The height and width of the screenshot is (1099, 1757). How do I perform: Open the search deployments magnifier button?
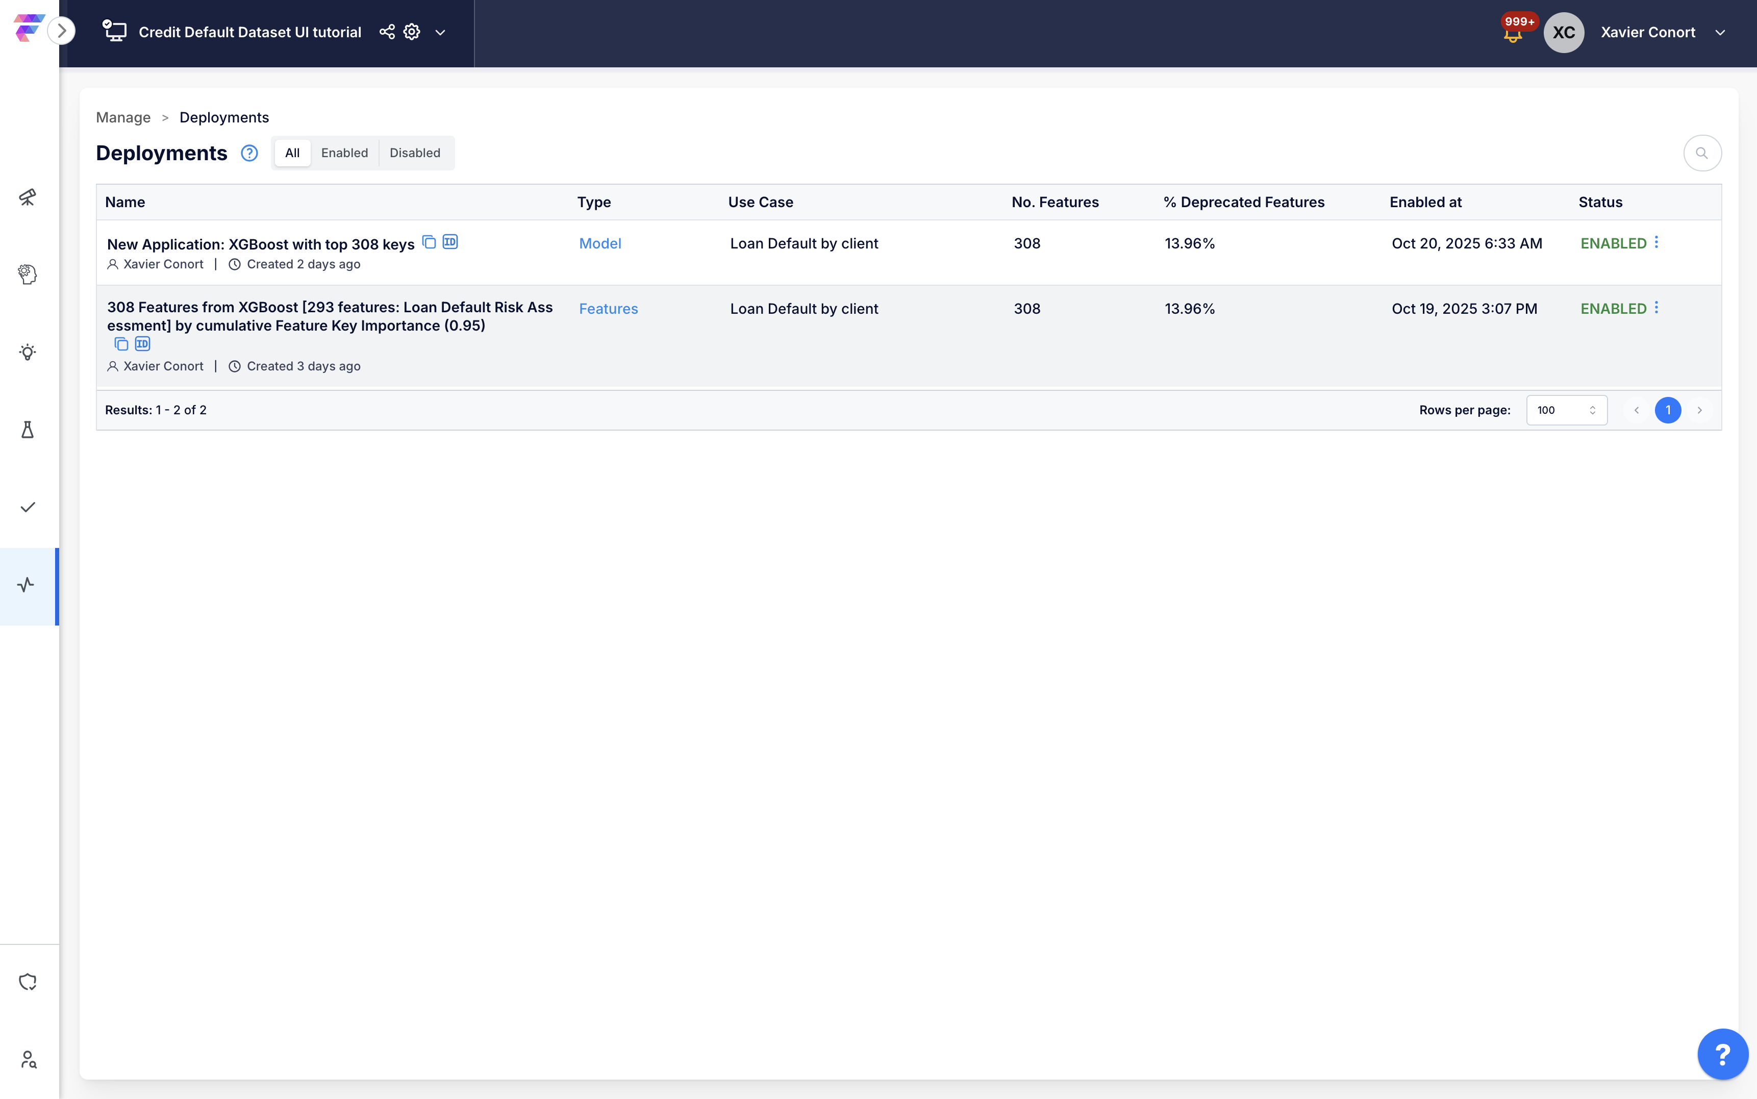(x=1702, y=153)
